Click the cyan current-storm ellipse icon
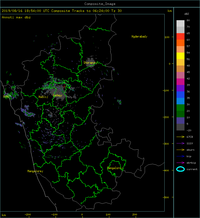This screenshot has height=218, width=200. coord(180,169)
